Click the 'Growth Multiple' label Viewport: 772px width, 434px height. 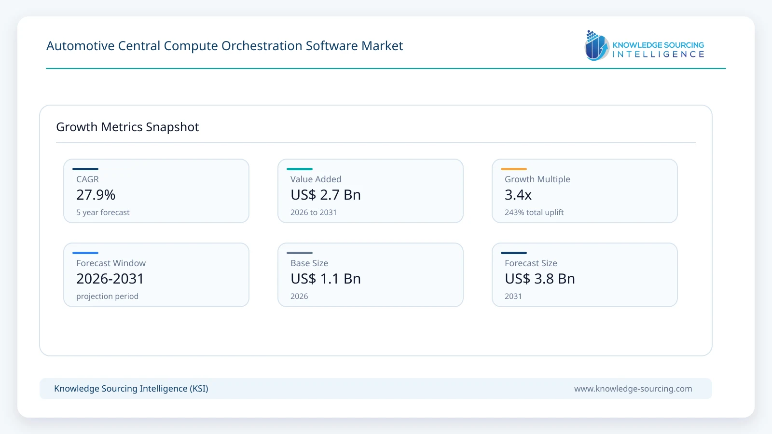tap(538, 179)
